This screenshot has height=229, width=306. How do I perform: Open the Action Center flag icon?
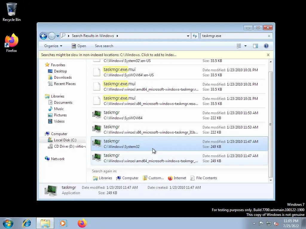point(261,223)
